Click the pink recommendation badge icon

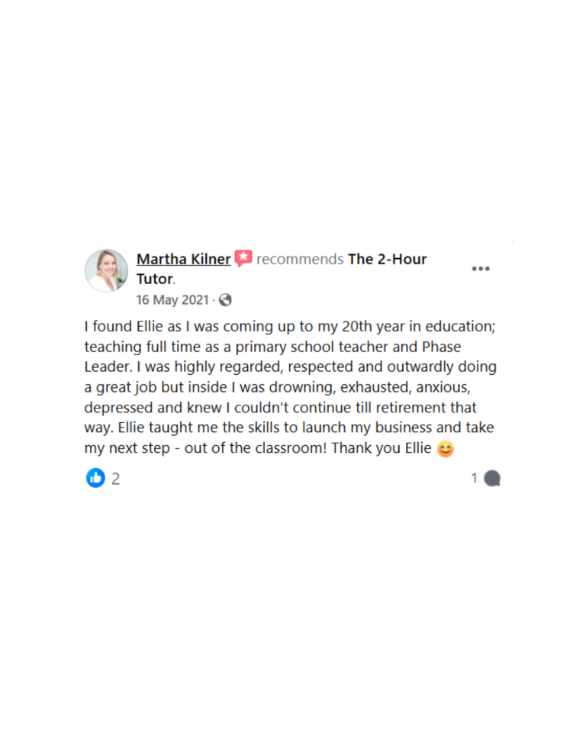243,258
